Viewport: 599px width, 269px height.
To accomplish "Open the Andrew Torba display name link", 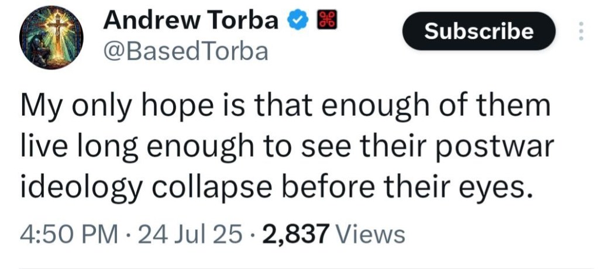I will click(x=191, y=20).
